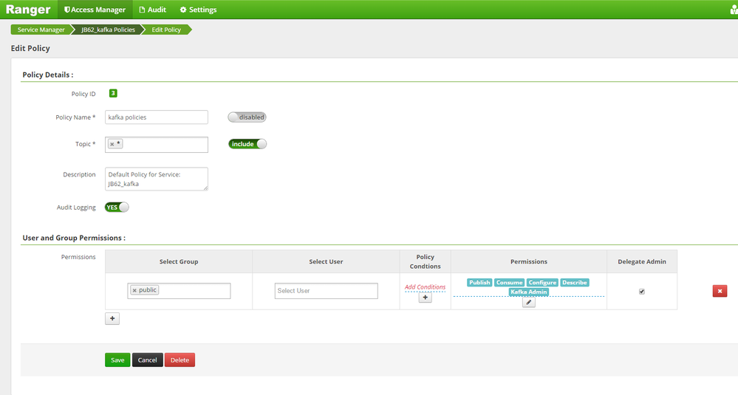Open the Settings menu
Screen dimensions: 738x395
[x=198, y=10]
